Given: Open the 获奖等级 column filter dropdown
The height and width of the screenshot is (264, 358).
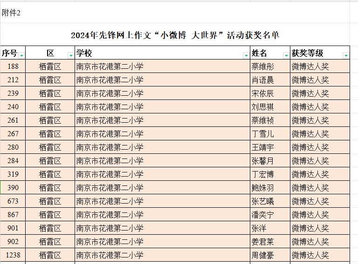Looking at the screenshot, I should [346, 55].
